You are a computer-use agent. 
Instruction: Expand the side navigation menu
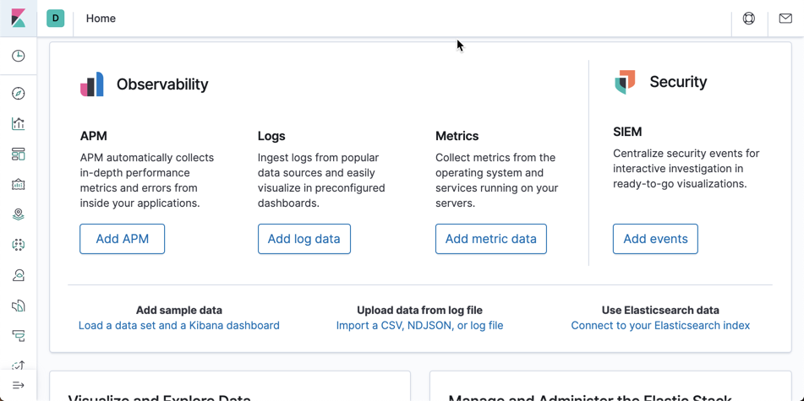(x=19, y=386)
